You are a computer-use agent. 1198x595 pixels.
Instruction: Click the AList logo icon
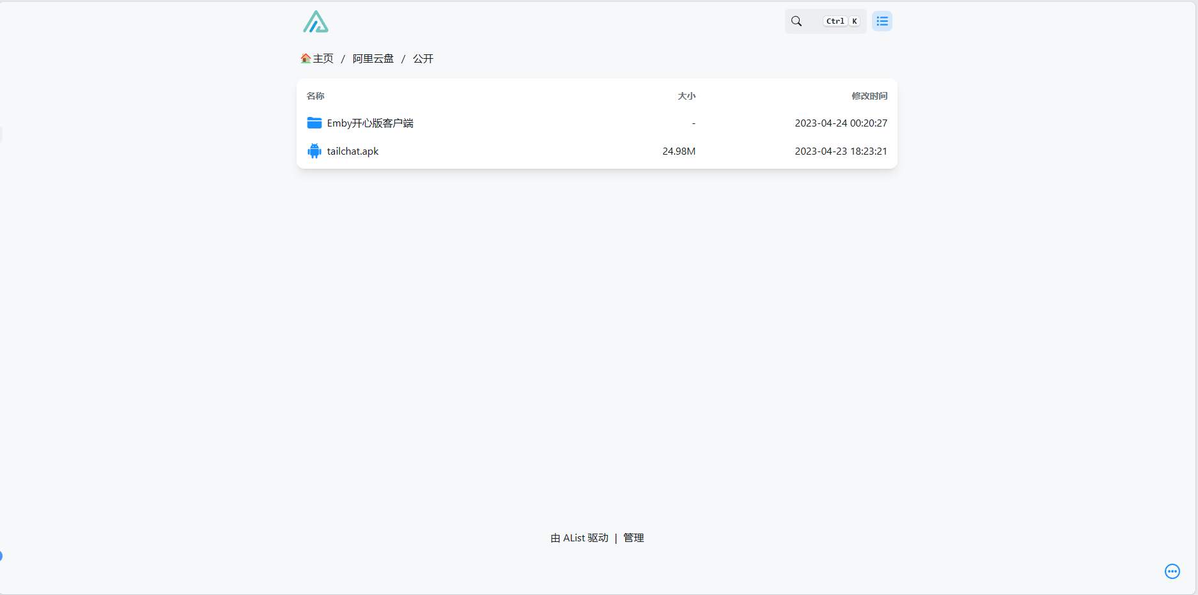316,22
